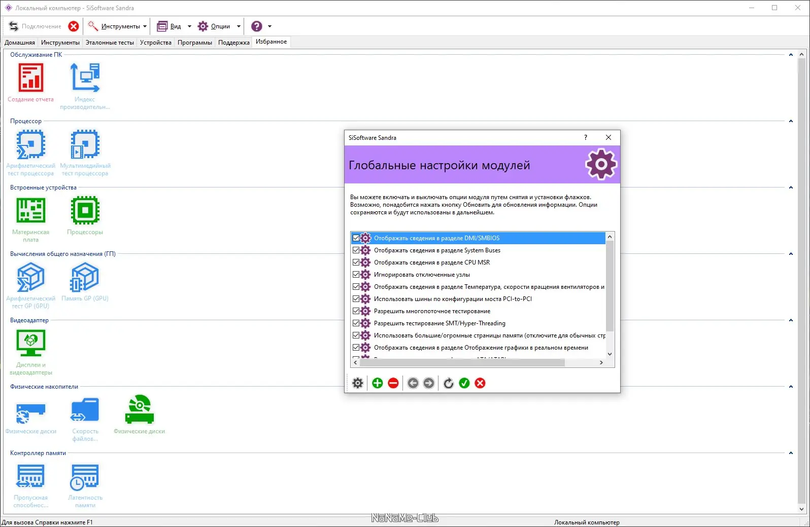Open the Опции toolbar dropdown arrow
Image resolution: width=810 pixels, height=527 pixels.
pyautogui.click(x=239, y=26)
